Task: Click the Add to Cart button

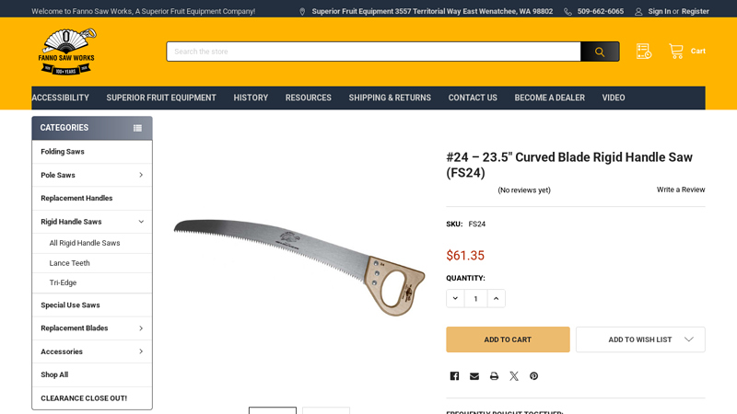Action: click(x=508, y=339)
